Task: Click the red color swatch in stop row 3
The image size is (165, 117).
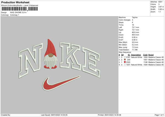Action: click(125, 62)
